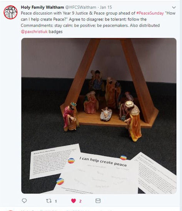182x211 pixels.
Task: Click the reply speech bubble icon
Action: pyautogui.click(x=24, y=201)
